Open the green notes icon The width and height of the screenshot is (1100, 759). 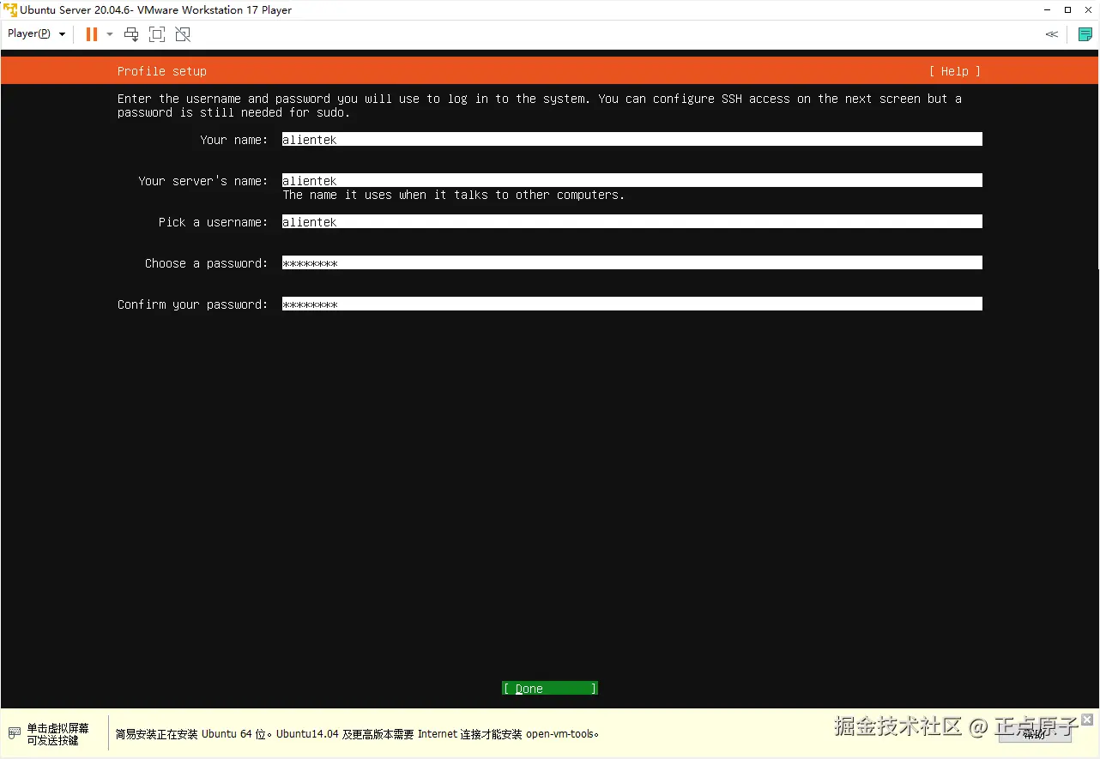(1085, 34)
